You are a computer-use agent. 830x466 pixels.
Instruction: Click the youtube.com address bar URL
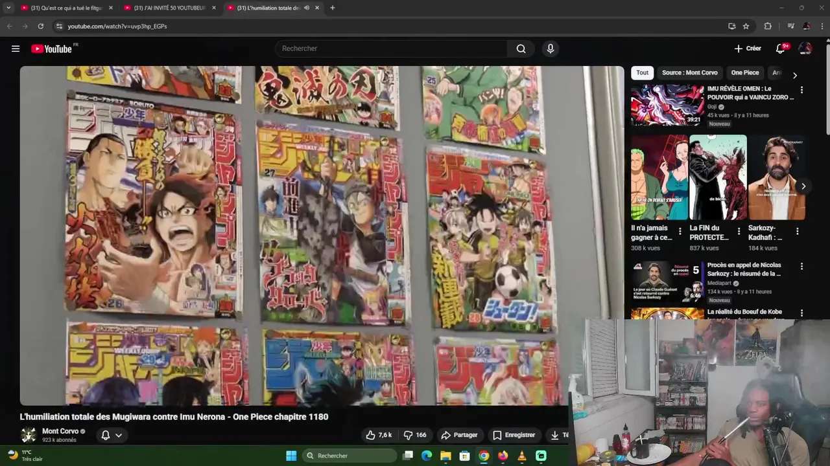pos(117,27)
